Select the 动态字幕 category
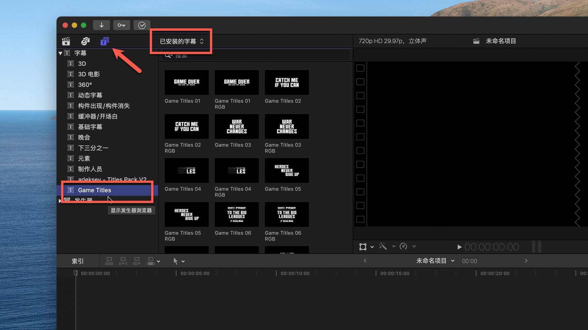Image resolution: width=588 pixels, height=330 pixels. (90, 95)
